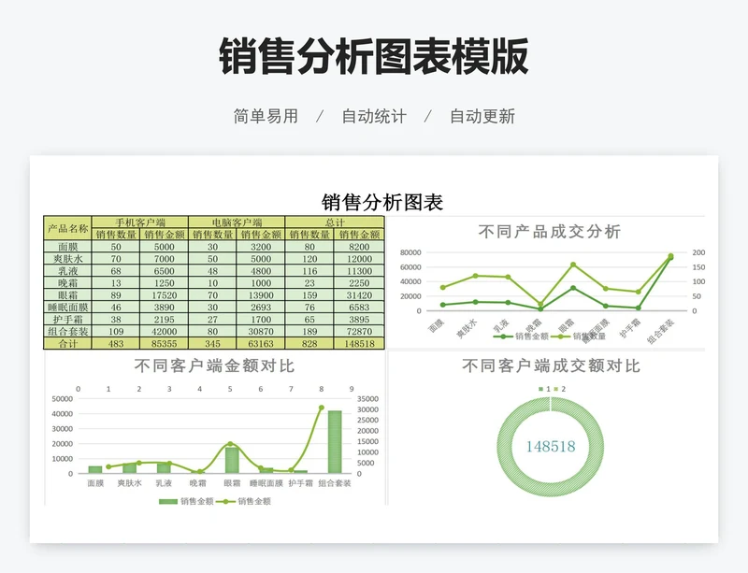Select the 晚霜 row label in the table

(67, 283)
